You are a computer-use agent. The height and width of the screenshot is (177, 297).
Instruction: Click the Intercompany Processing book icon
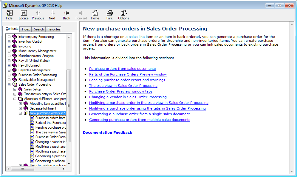(15, 37)
